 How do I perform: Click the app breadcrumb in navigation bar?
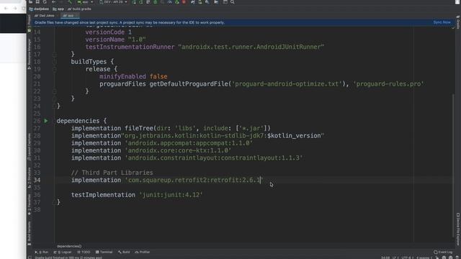(58, 9)
